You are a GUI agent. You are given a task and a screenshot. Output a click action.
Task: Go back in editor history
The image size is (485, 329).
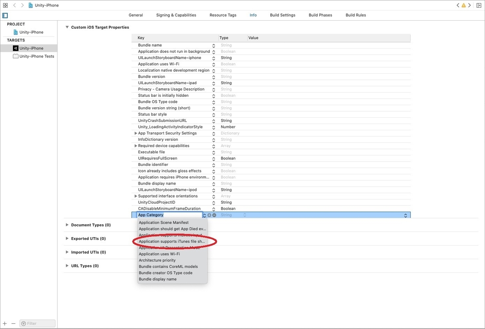click(15, 5)
